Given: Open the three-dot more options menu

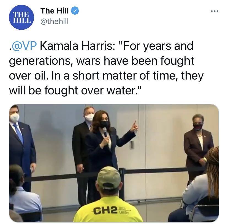Looking at the screenshot, I should pos(215,11).
